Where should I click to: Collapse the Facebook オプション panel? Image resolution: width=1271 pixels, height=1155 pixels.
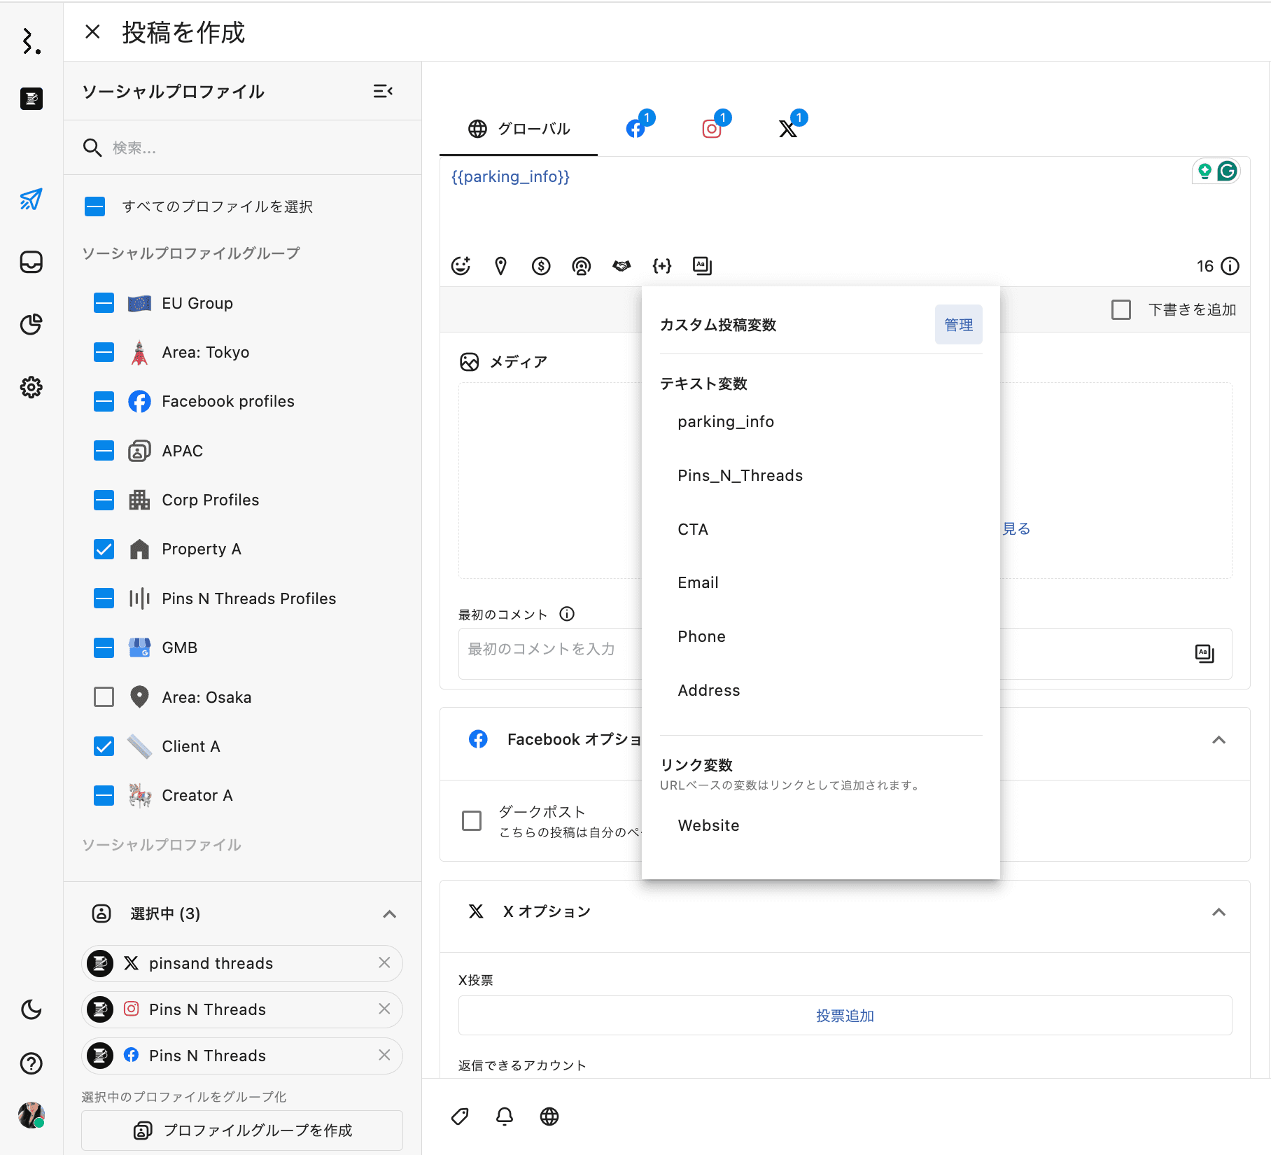[x=1219, y=740]
